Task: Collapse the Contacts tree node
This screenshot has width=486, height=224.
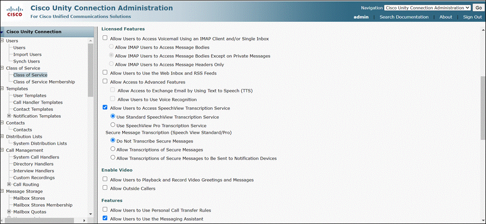Action: point(2,123)
